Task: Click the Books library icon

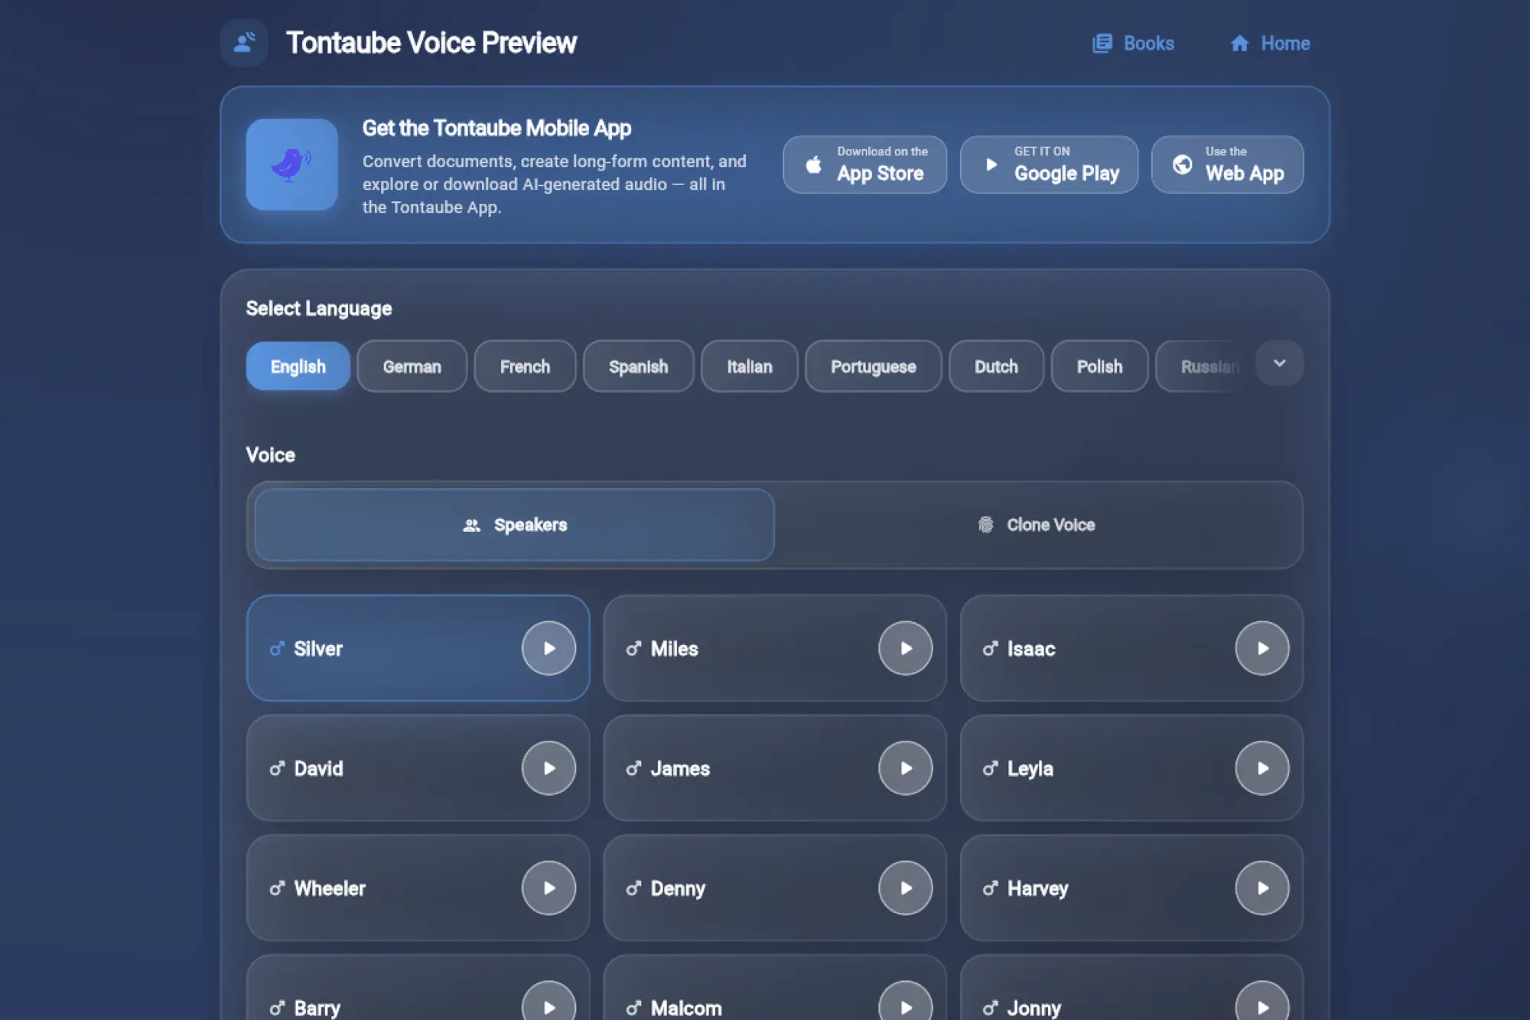Action: [x=1102, y=44]
